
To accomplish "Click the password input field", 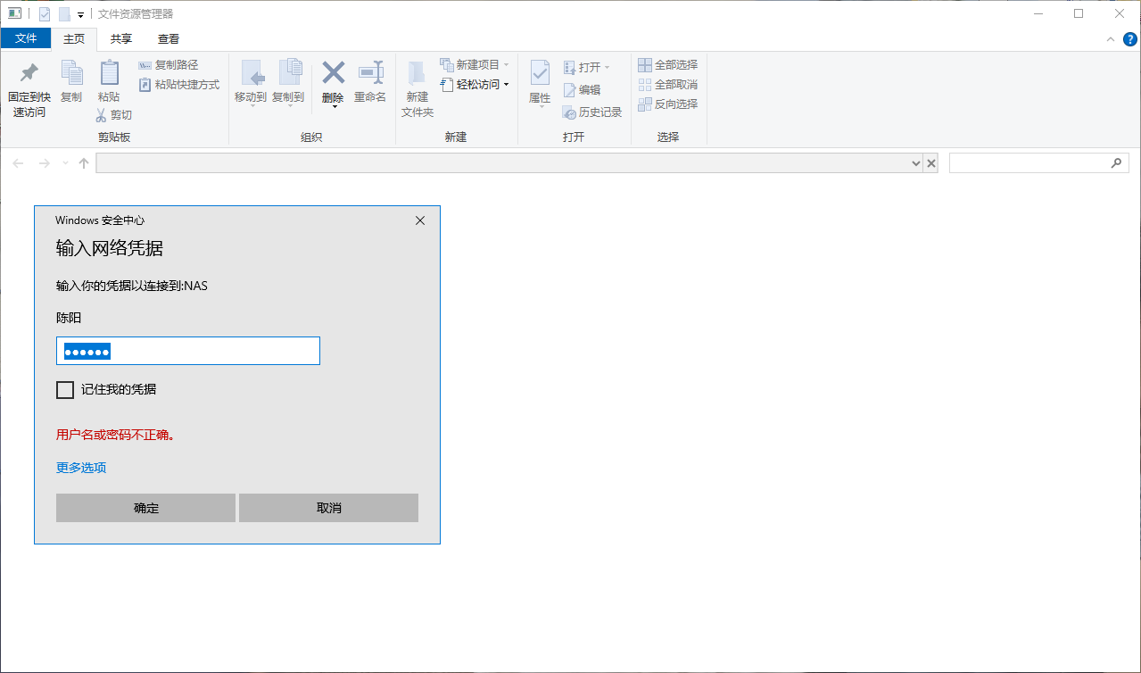I will pyautogui.click(x=187, y=352).
